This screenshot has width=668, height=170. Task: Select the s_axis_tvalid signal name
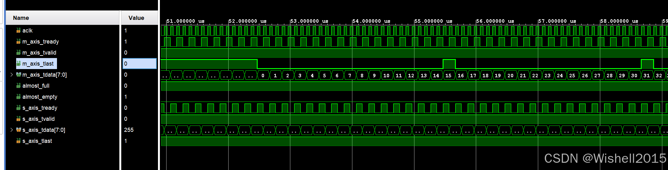(39, 119)
